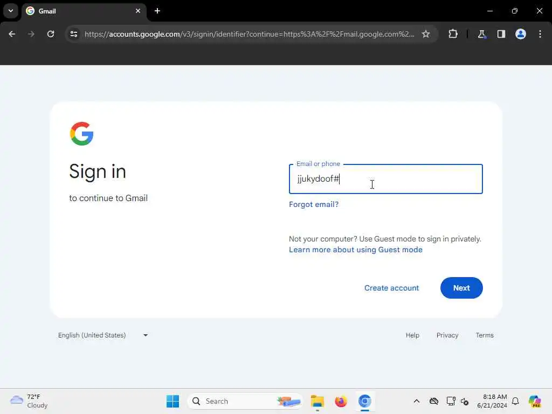Open Learn more about using Guest mode
This screenshot has height=414, width=552.
coord(356,250)
